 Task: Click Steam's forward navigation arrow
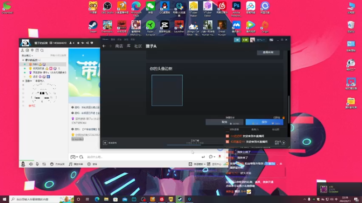[110, 46]
